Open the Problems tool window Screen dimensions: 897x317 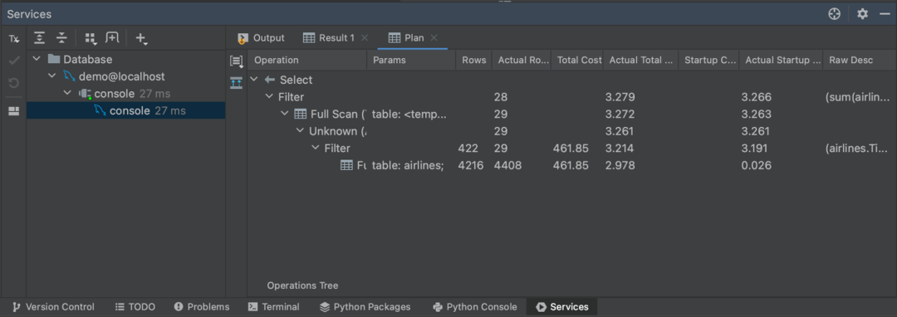click(201, 307)
